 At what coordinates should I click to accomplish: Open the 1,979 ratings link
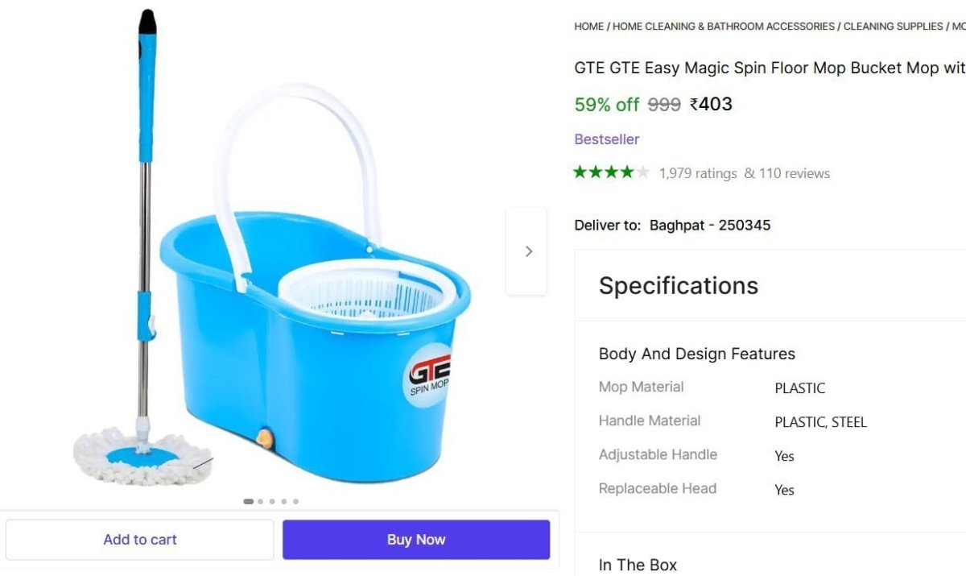pos(698,173)
